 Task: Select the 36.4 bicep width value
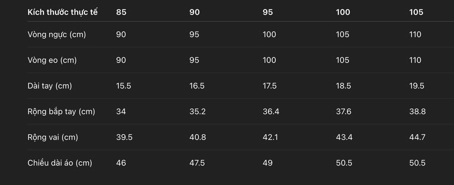(x=271, y=111)
